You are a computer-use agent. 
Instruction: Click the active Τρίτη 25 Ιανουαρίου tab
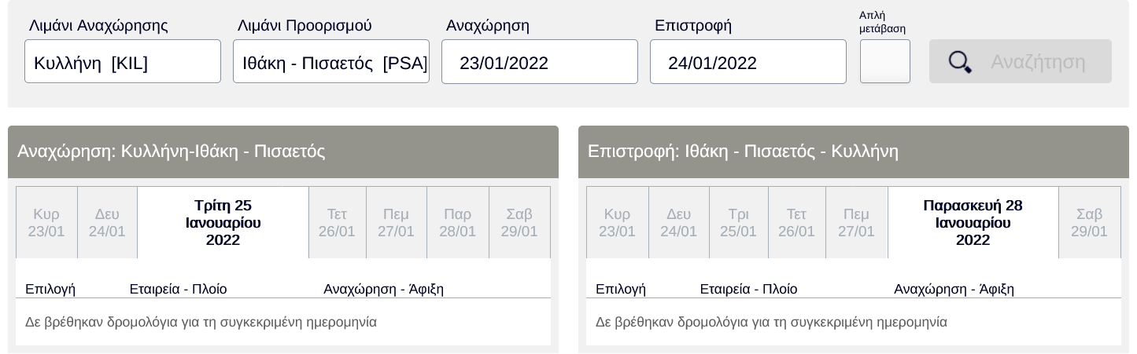(x=223, y=223)
